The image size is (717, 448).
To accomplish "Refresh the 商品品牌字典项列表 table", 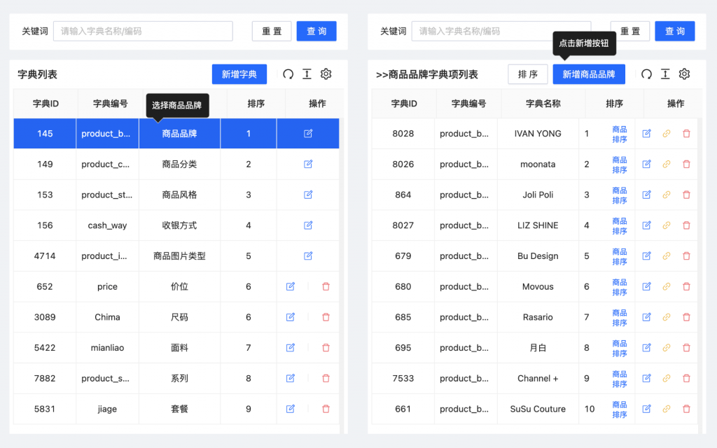I will (x=646, y=74).
